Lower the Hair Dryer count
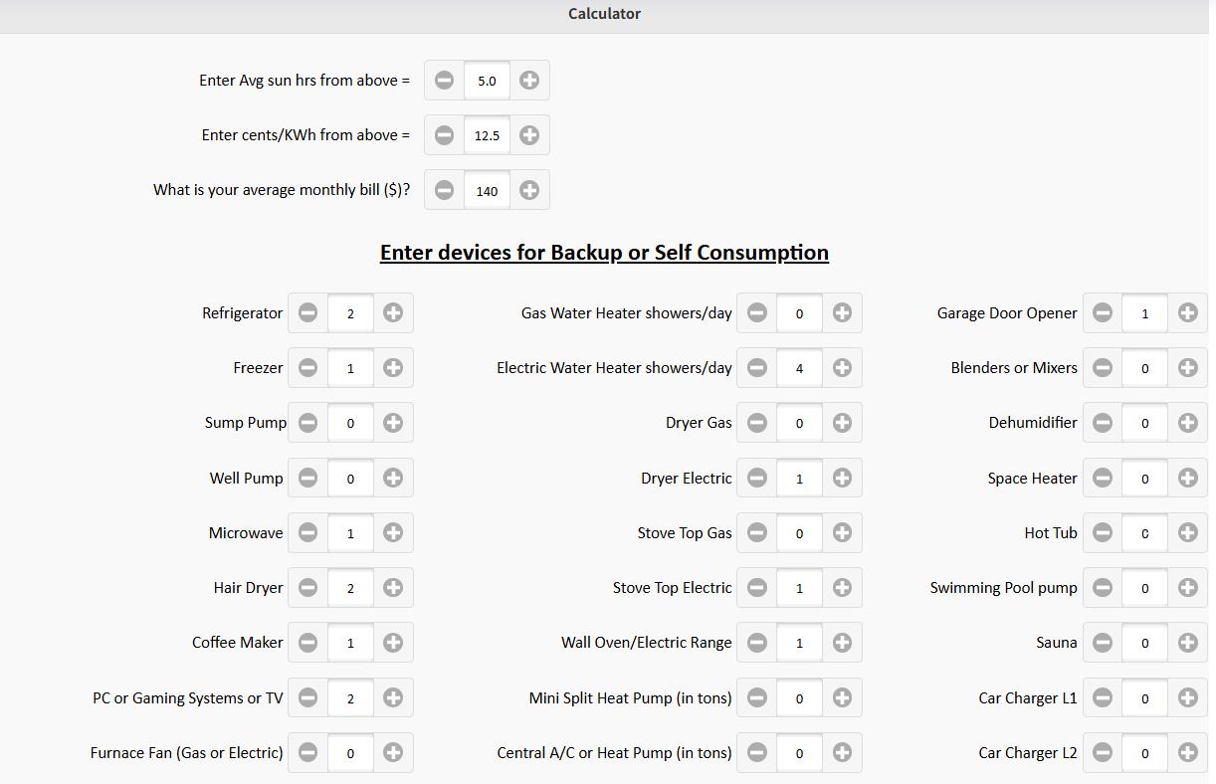This screenshot has width=1216, height=784. (x=308, y=588)
